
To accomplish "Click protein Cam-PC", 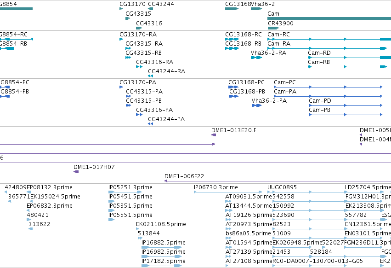I will point(328,87).
